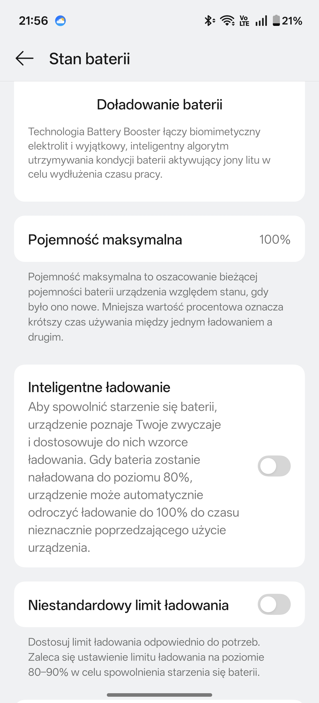319x703 pixels.
Task: Tap the 100% maximum capacity value
Action: (x=275, y=239)
